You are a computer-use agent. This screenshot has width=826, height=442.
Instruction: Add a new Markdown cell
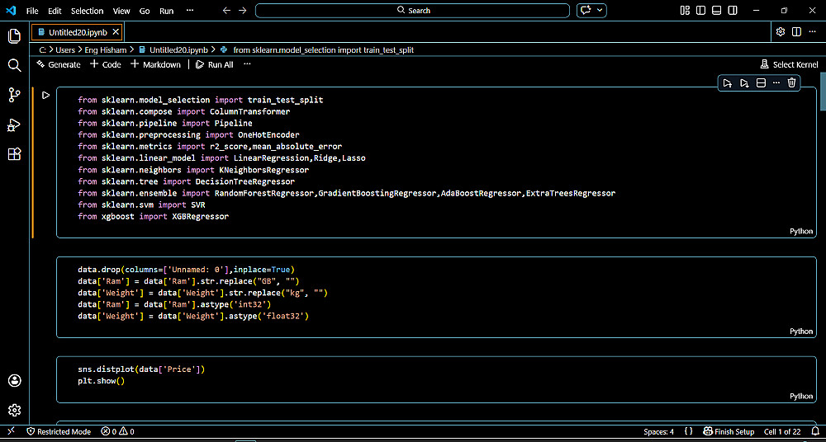pyautogui.click(x=155, y=64)
